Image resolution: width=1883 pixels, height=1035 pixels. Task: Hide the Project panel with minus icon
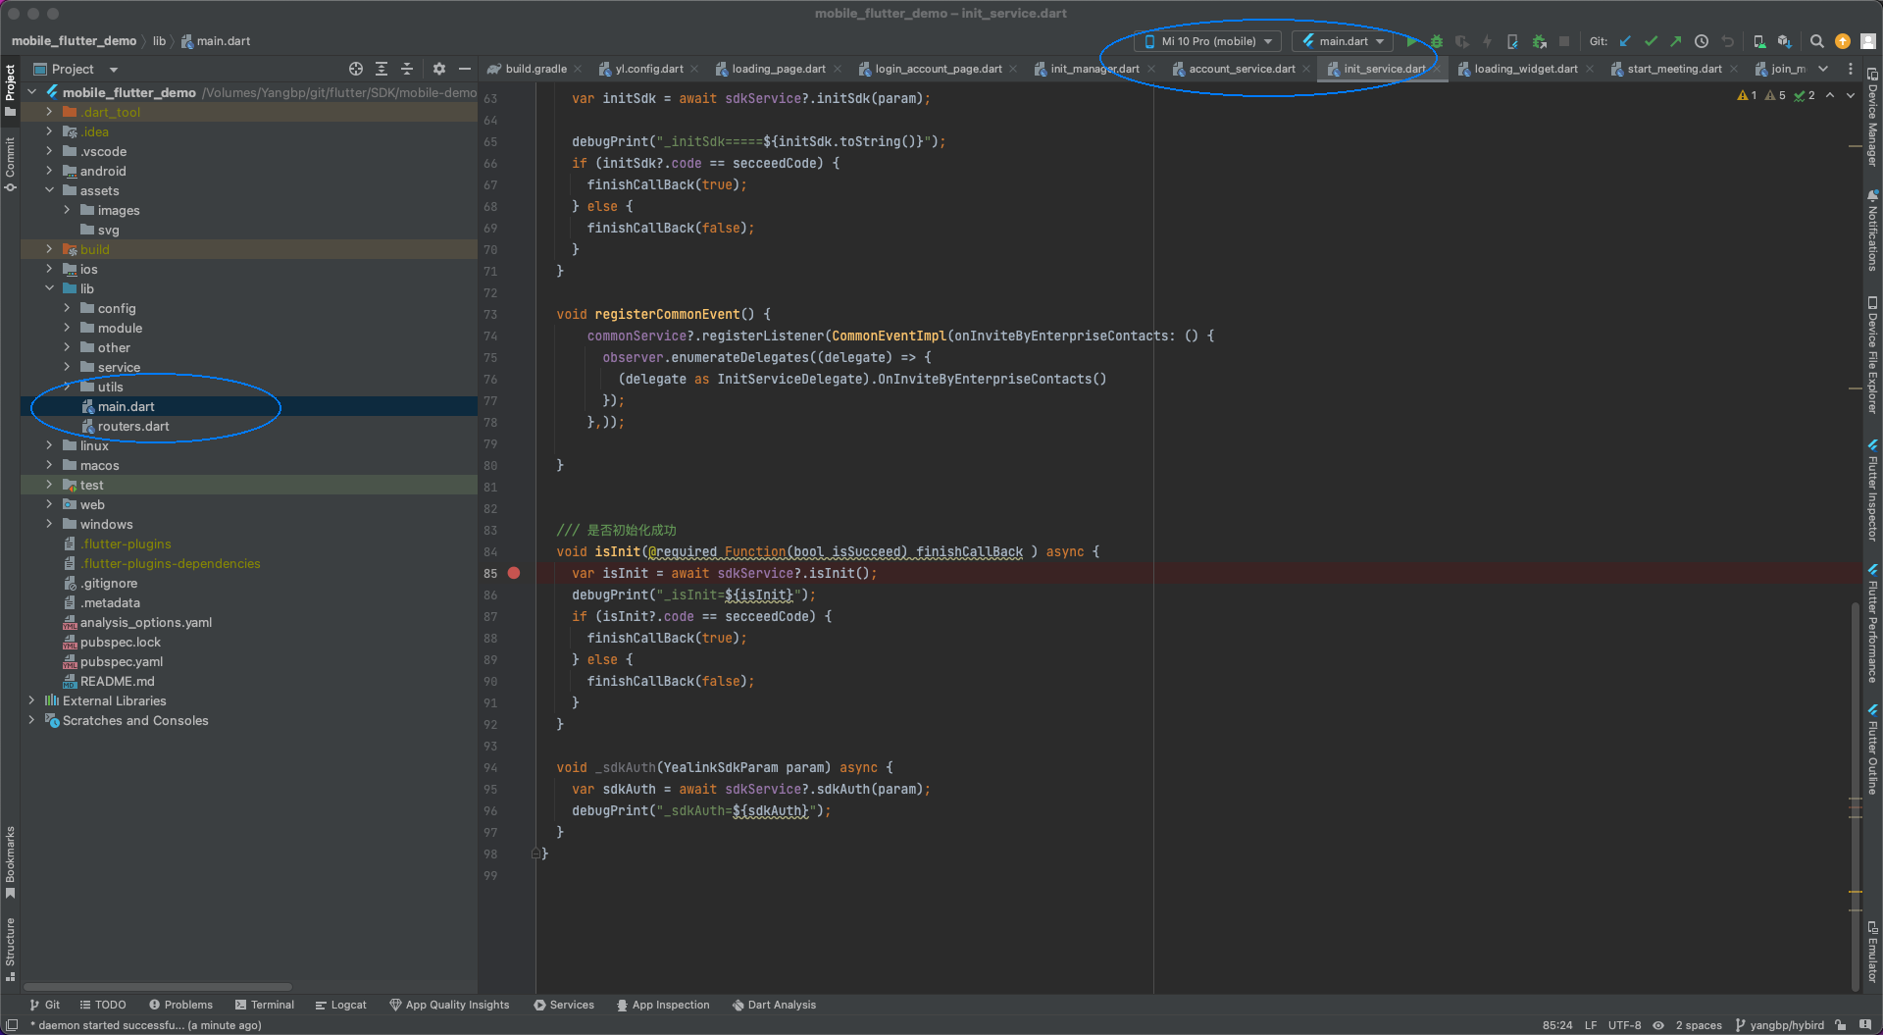click(465, 69)
